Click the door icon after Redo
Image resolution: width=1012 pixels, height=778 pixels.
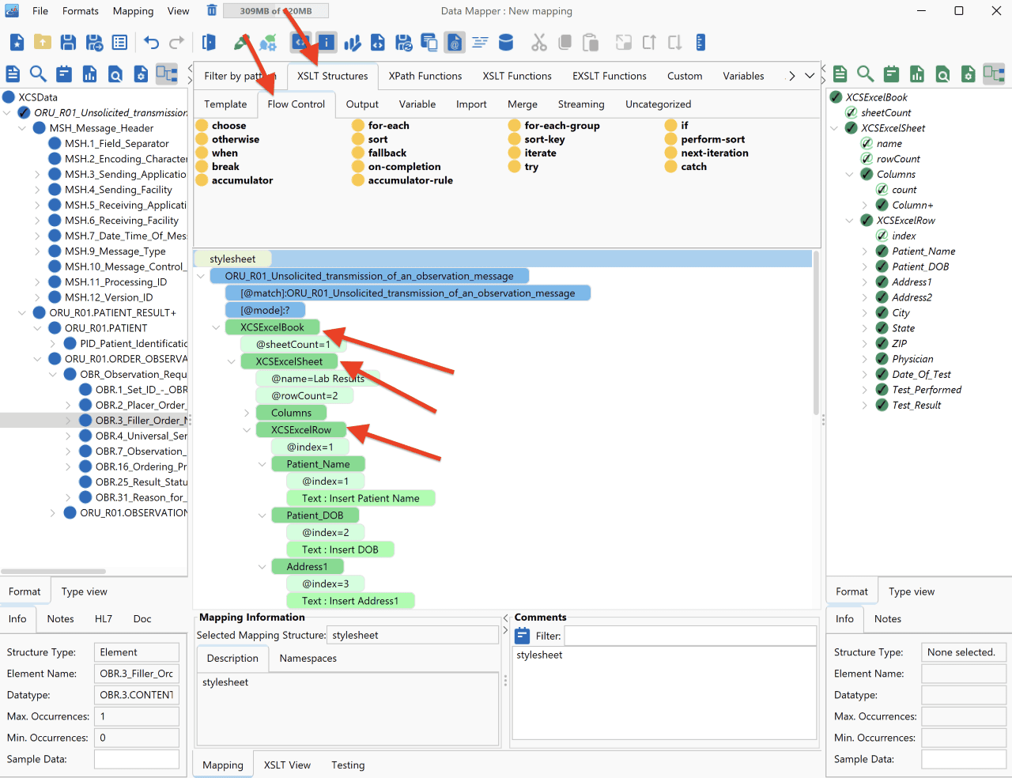click(209, 43)
